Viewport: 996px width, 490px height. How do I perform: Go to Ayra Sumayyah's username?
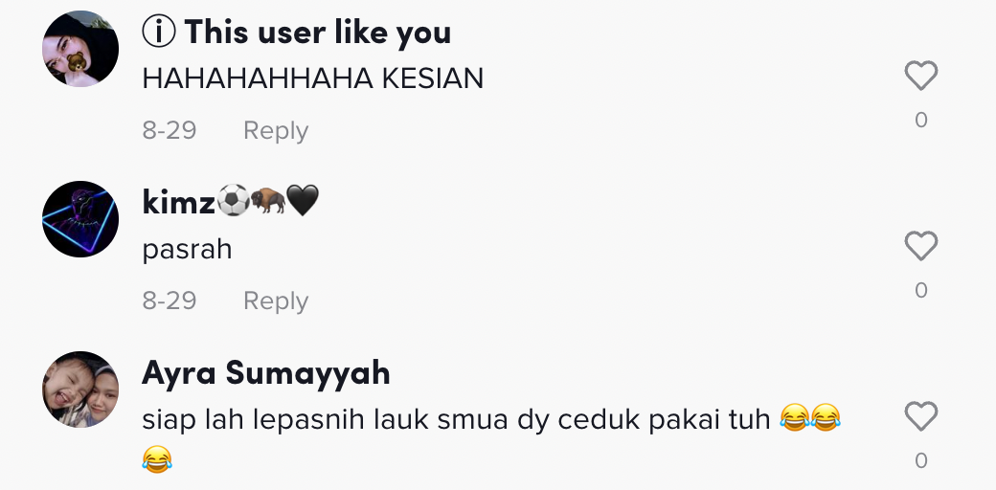pyautogui.click(x=265, y=373)
